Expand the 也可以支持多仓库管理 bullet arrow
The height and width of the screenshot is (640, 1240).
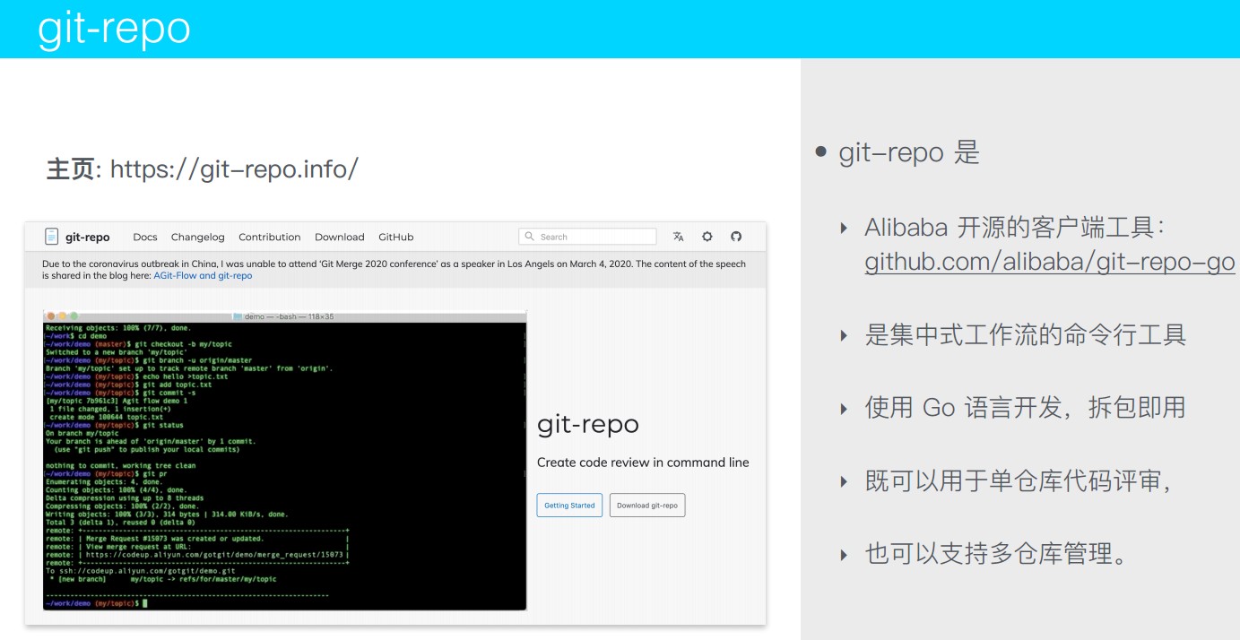(844, 554)
